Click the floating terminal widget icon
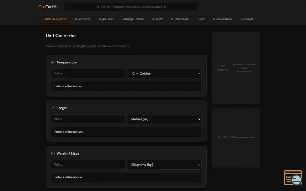Image resolution: width=306 pixels, height=191 pixels. point(293,178)
